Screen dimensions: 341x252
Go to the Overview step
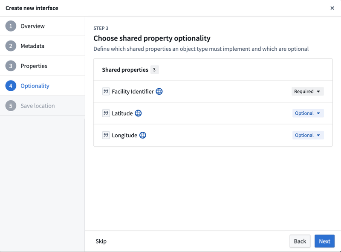pyautogui.click(x=32, y=26)
